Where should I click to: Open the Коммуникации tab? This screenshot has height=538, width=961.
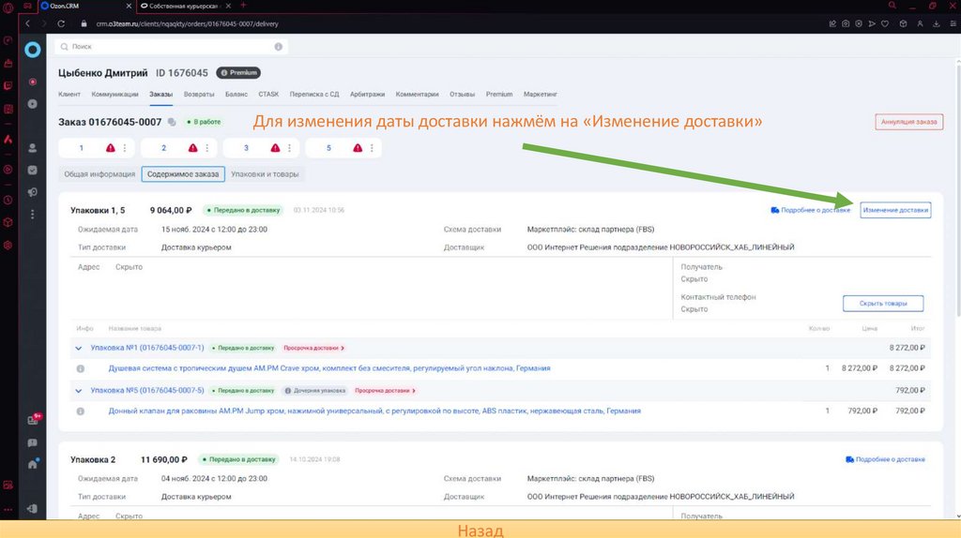[114, 95]
